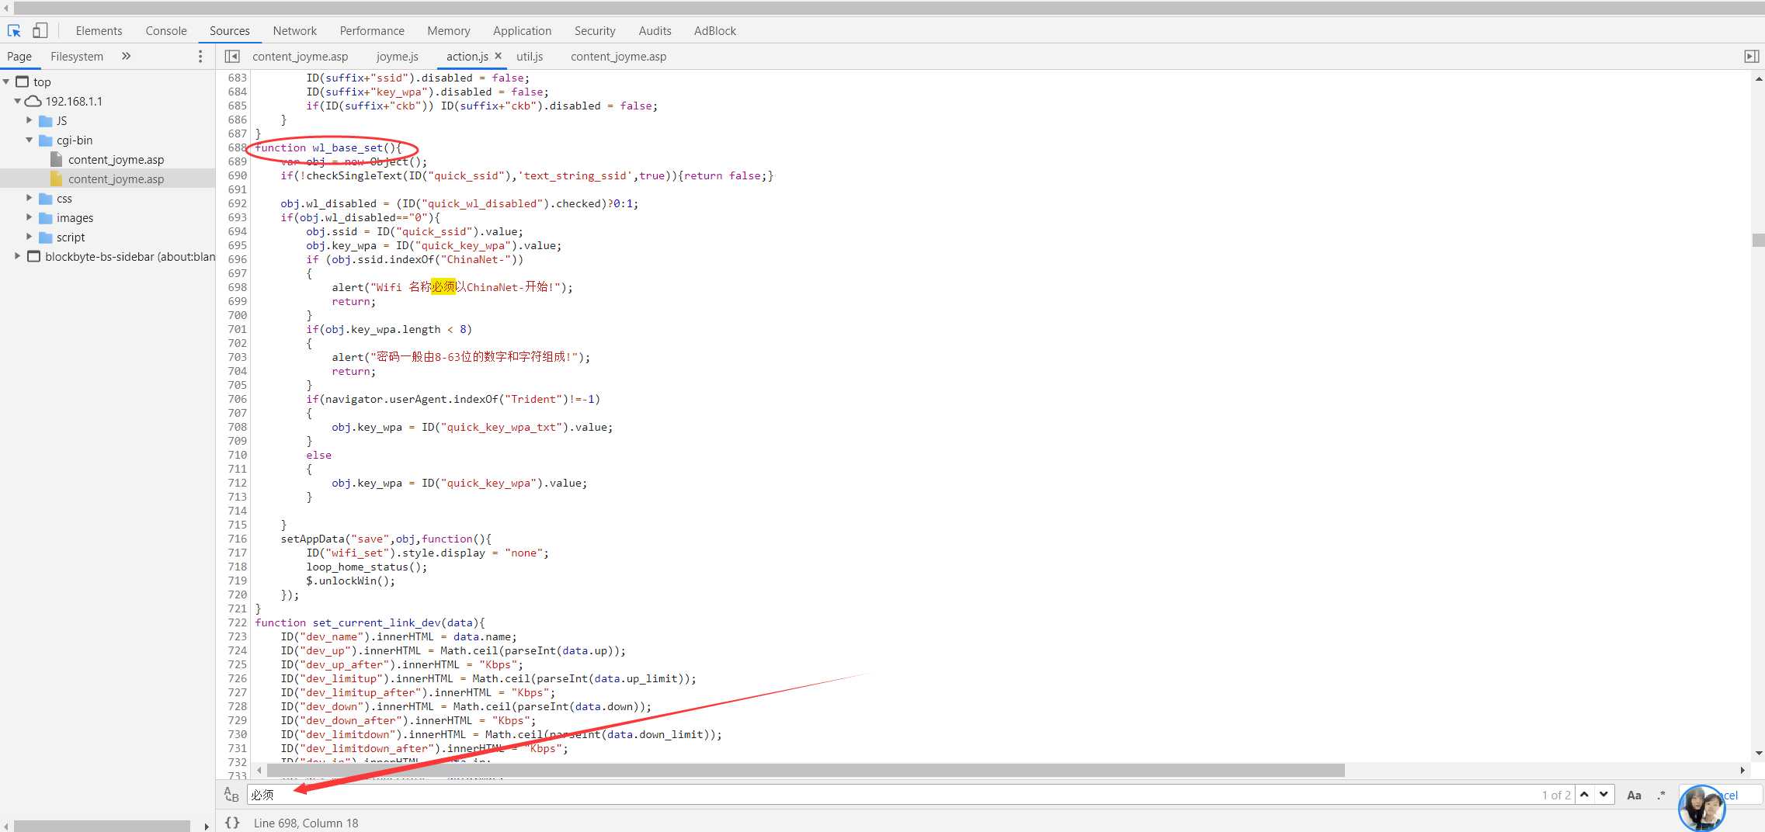Click the code editor scroll up arrow
The image size is (1765, 832).
coord(1758,78)
